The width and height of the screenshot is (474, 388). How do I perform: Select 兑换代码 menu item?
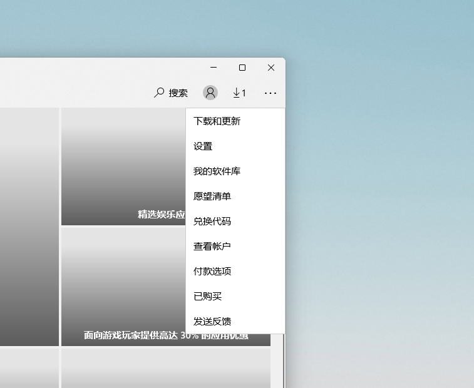tap(235, 222)
